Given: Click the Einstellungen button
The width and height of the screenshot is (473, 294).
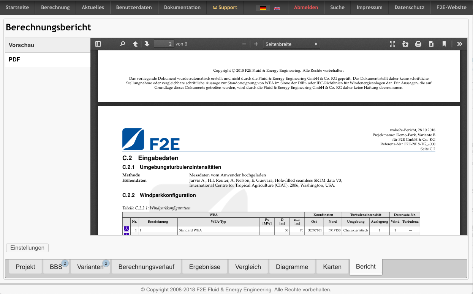Looking at the screenshot, I should coord(27,248).
